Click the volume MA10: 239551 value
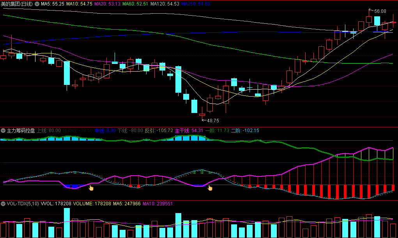 (157, 203)
